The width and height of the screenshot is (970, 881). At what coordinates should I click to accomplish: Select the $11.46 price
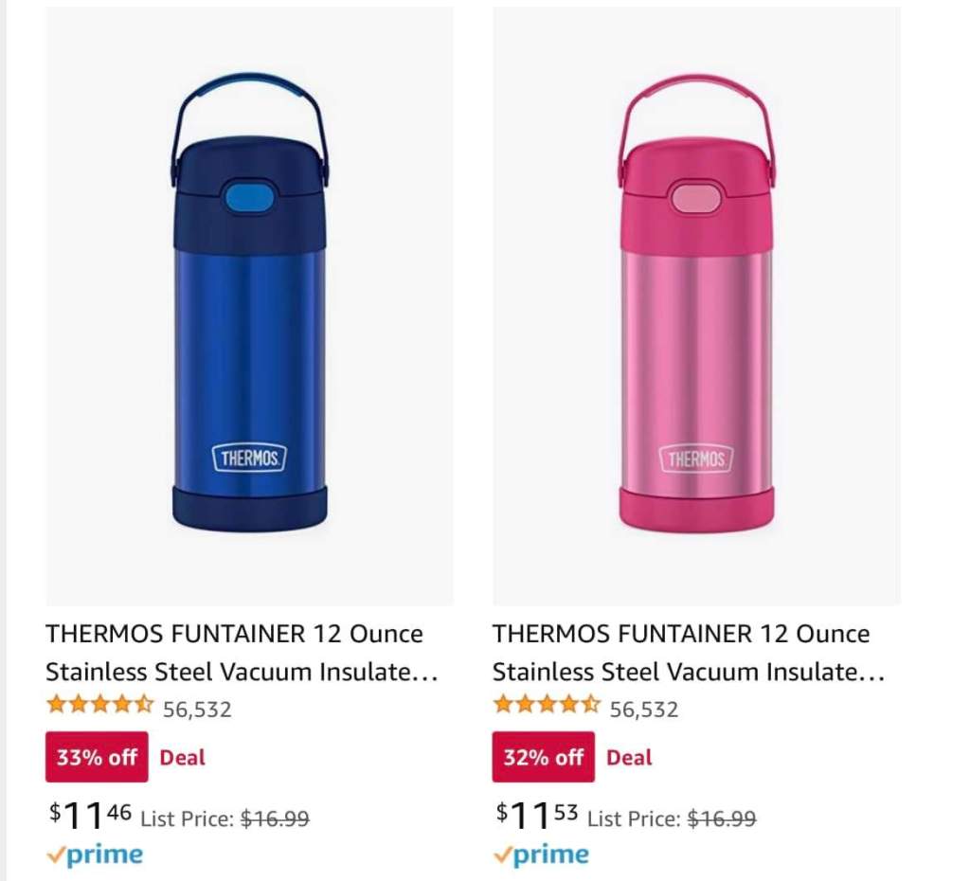[x=91, y=815]
